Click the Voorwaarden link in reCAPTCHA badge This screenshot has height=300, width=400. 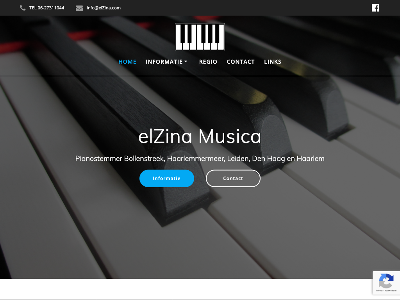pyautogui.click(x=390, y=291)
